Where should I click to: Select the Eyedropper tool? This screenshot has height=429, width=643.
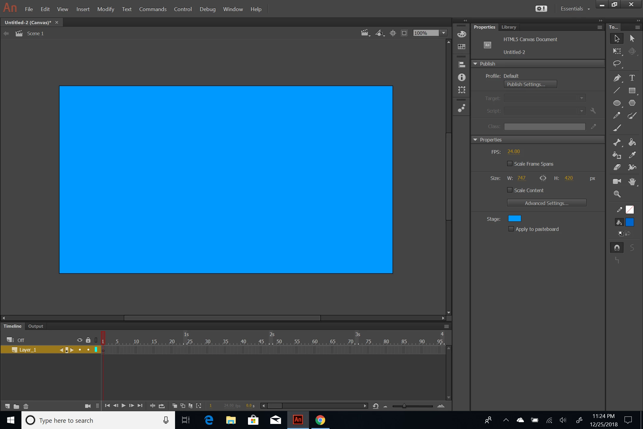(x=632, y=155)
